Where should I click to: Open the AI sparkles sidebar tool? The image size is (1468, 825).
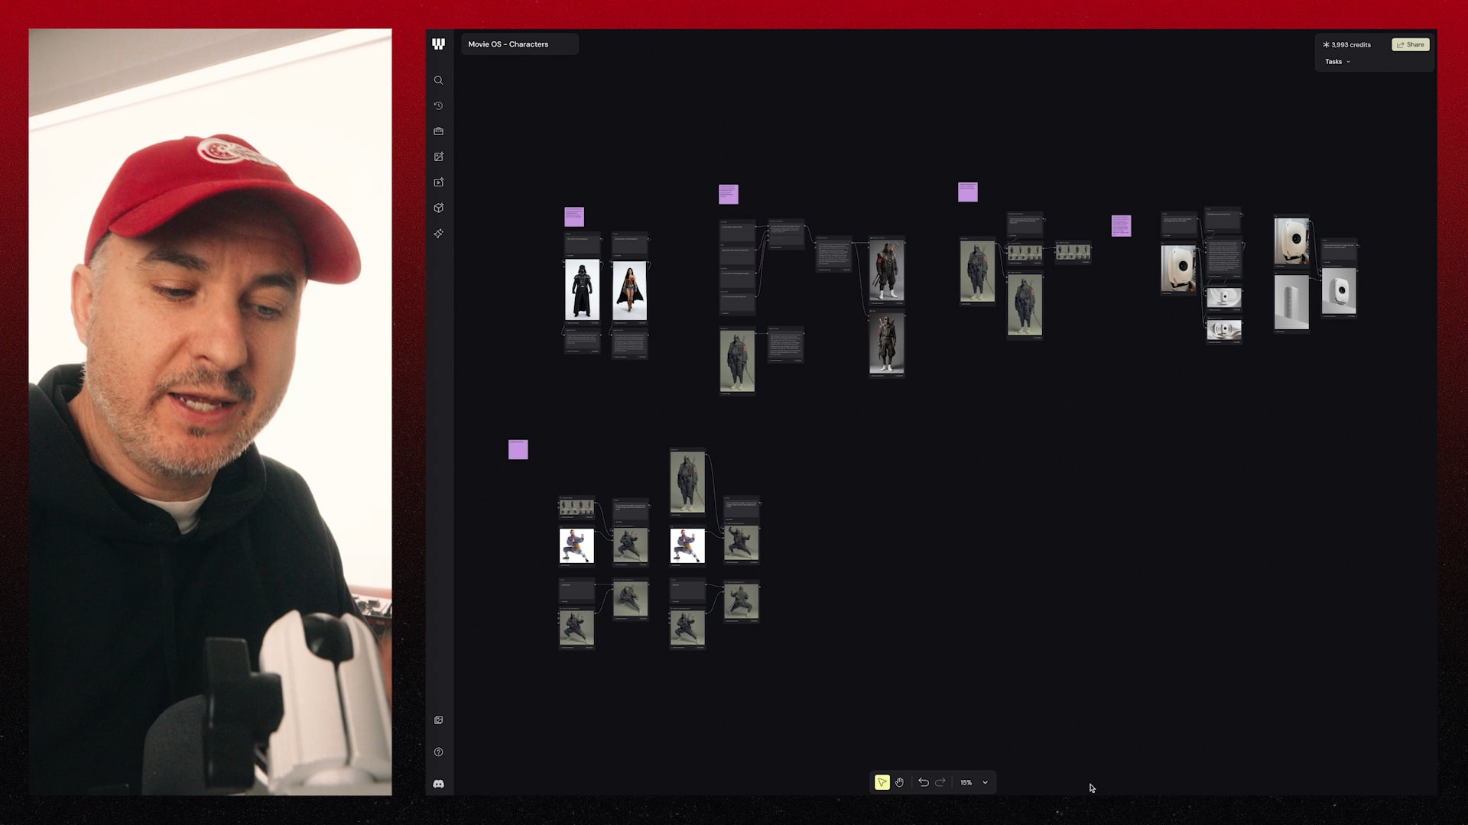pyautogui.click(x=438, y=233)
